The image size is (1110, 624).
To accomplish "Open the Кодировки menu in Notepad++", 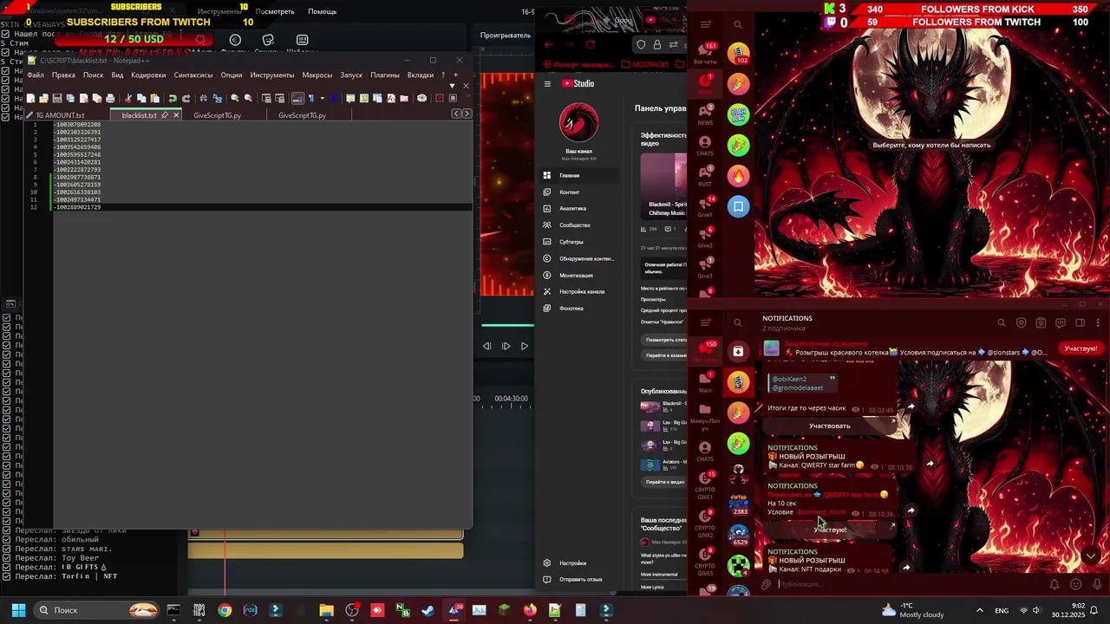I will (x=148, y=75).
